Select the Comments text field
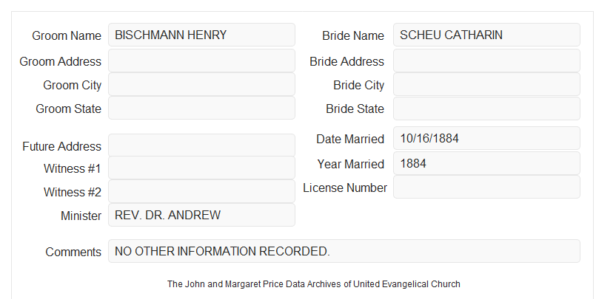 coord(344,251)
